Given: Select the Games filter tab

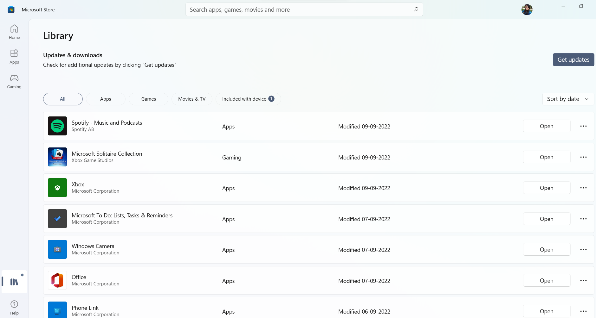Looking at the screenshot, I should pos(148,99).
